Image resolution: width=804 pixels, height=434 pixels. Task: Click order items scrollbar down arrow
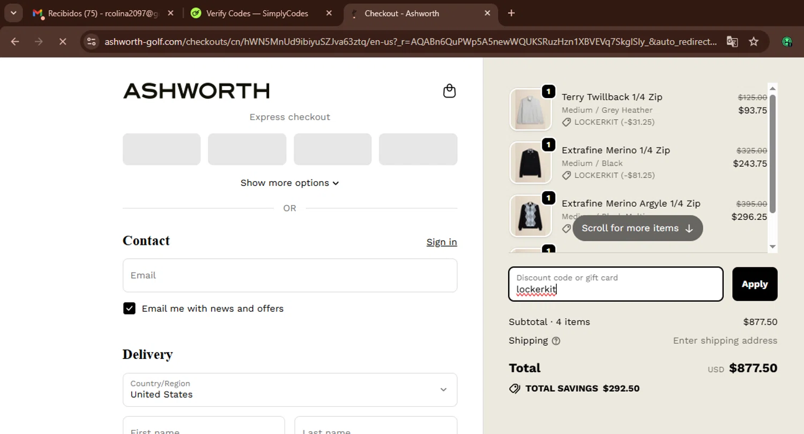[x=772, y=246]
